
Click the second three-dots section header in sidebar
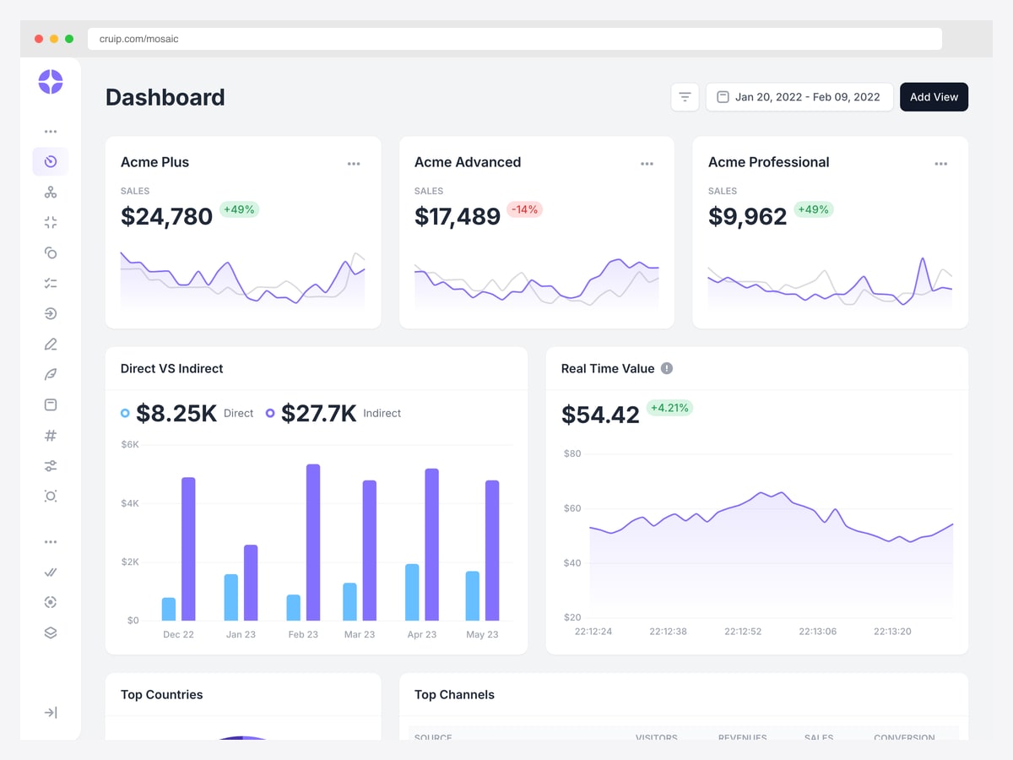click(x=51, y=542)
